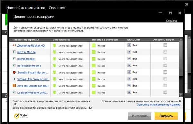Uncheck Вкл for VKSaver tray proxy

[129, 79]
